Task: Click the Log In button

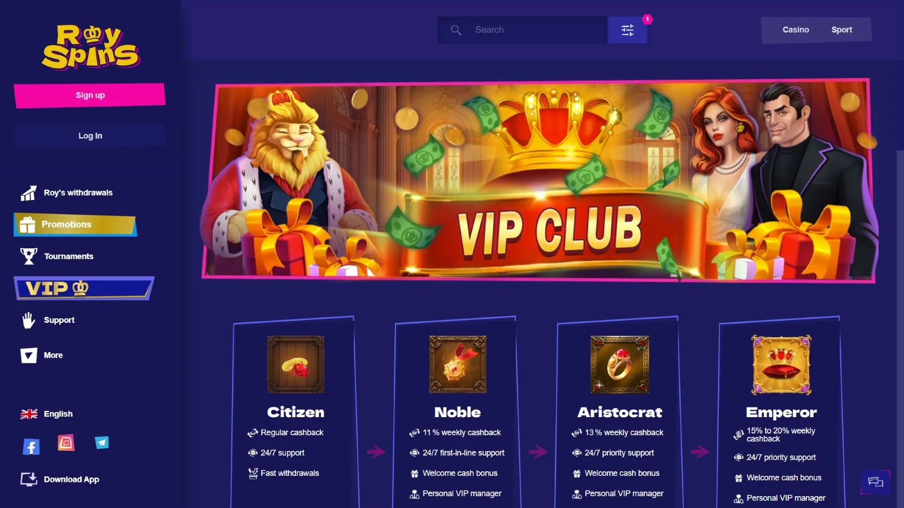Action: [90, 136]
